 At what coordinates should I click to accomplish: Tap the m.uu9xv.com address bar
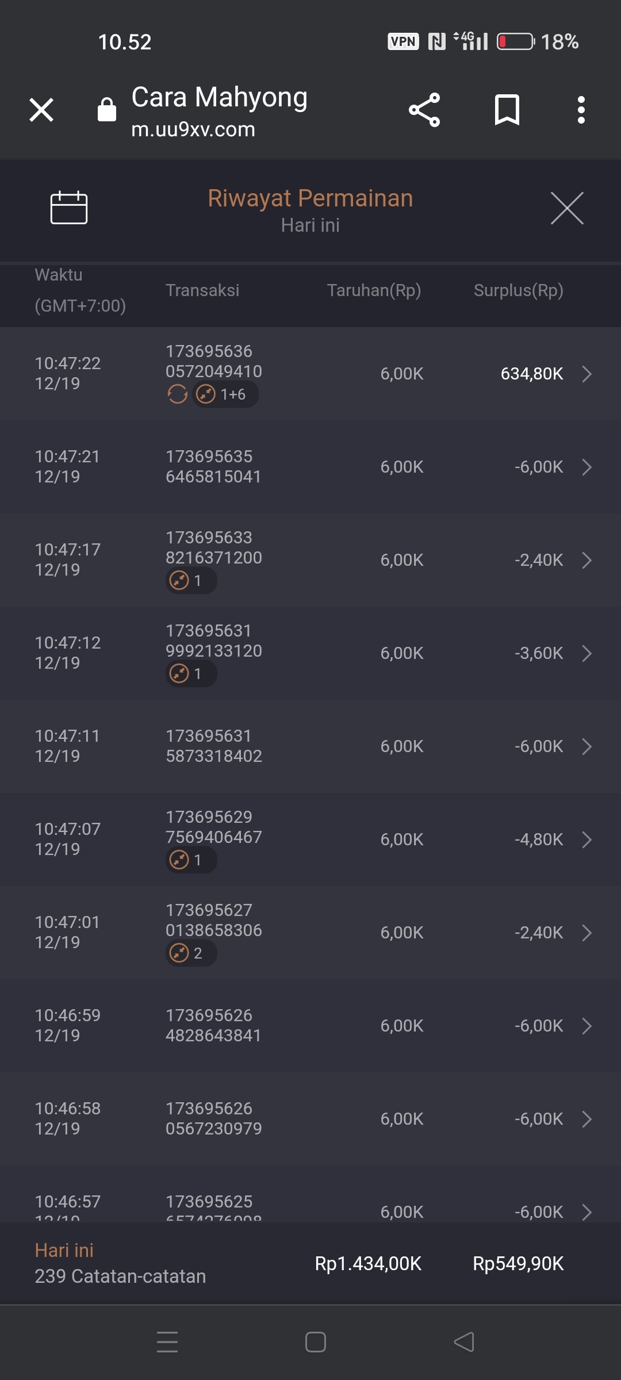(193, 129)
